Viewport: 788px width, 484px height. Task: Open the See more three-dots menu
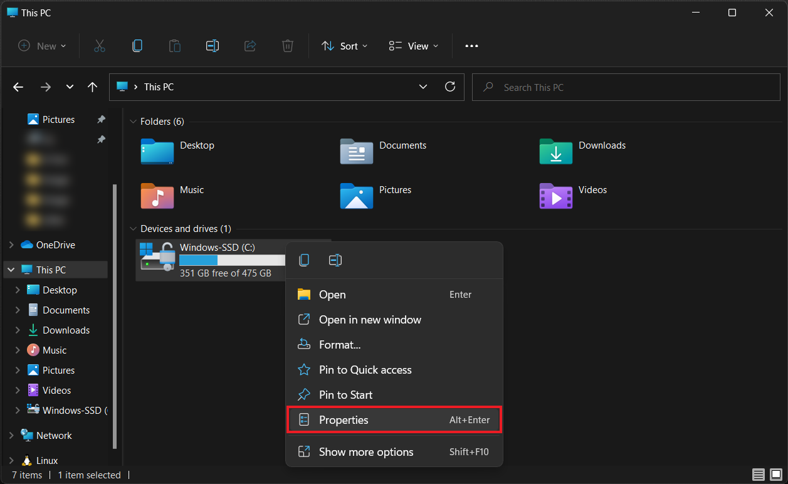pos(471,46)
